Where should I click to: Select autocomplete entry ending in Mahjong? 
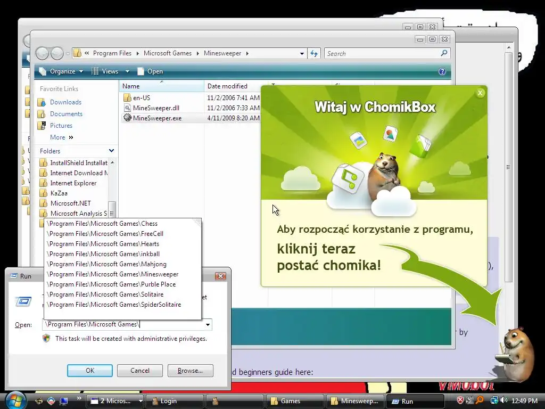click(123, 264)
